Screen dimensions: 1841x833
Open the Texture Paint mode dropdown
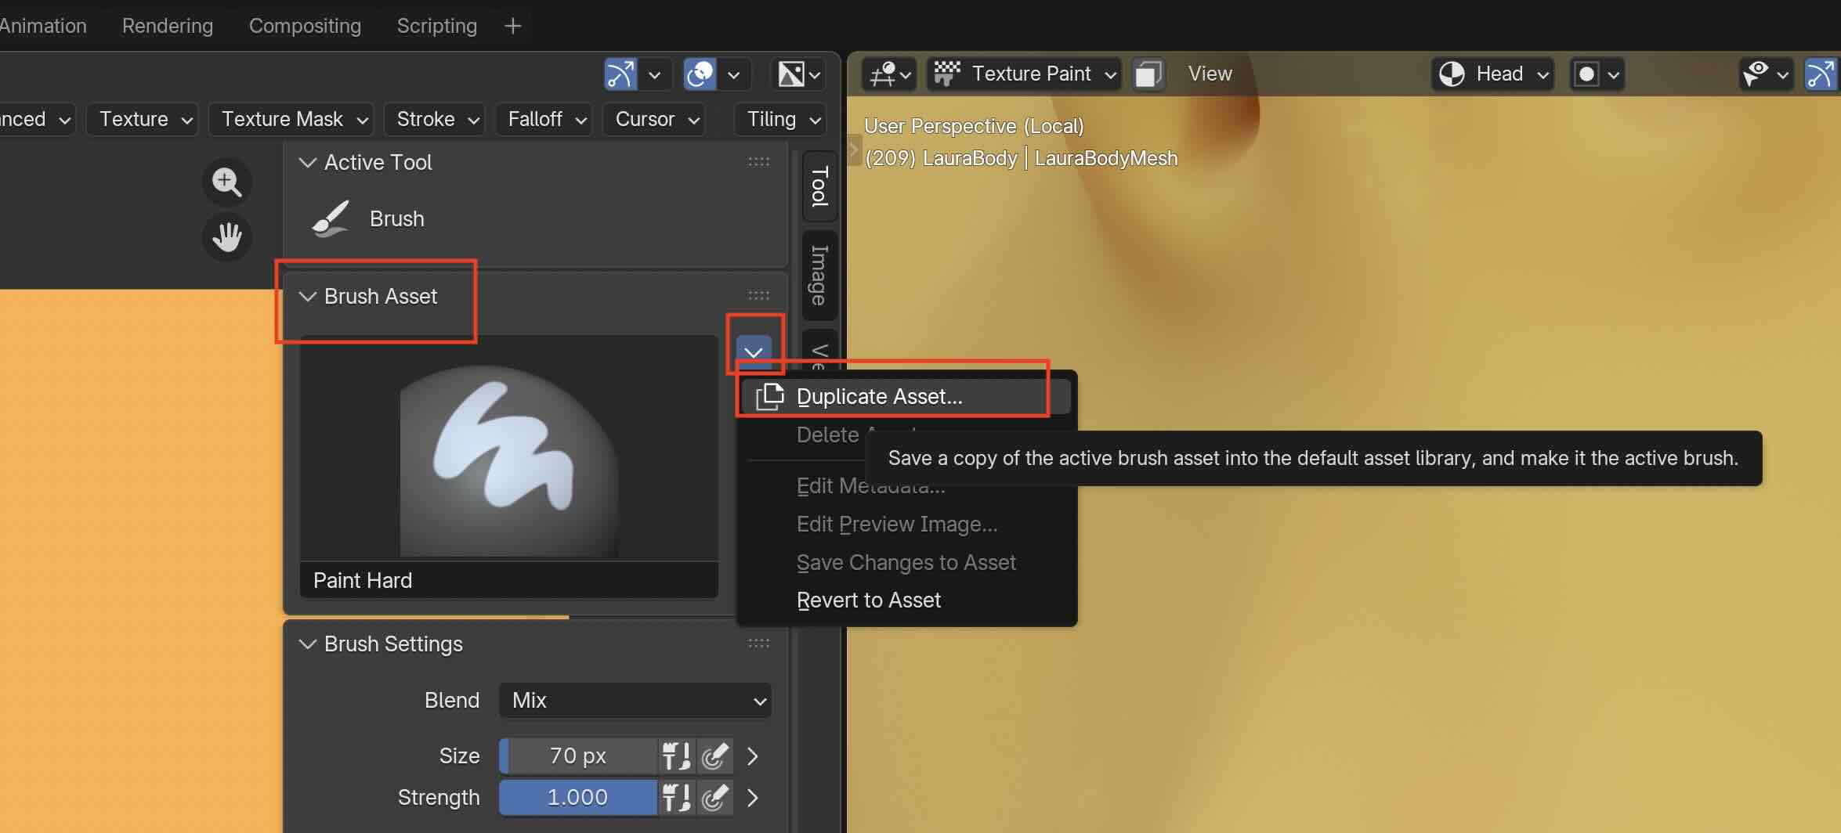click(x=1024, y=74)
